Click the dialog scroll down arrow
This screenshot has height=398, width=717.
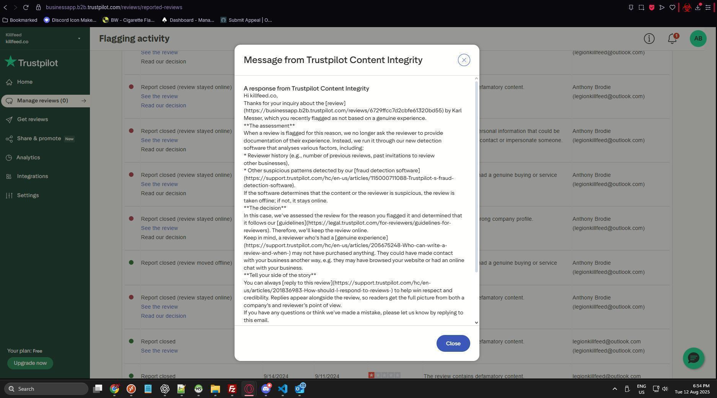[x=476, y=323]
